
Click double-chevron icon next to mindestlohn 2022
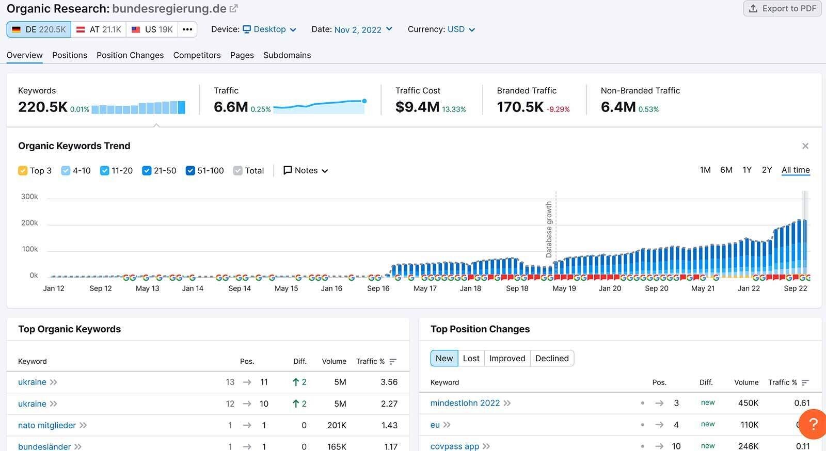pos(507,403)
